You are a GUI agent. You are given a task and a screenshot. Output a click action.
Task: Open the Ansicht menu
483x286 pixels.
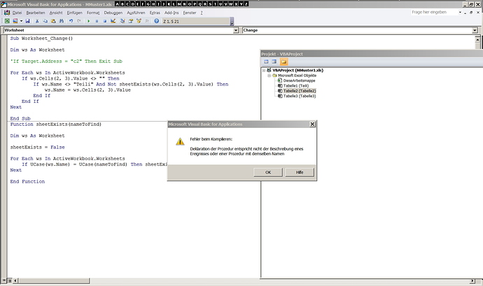(x=56, y=13)
